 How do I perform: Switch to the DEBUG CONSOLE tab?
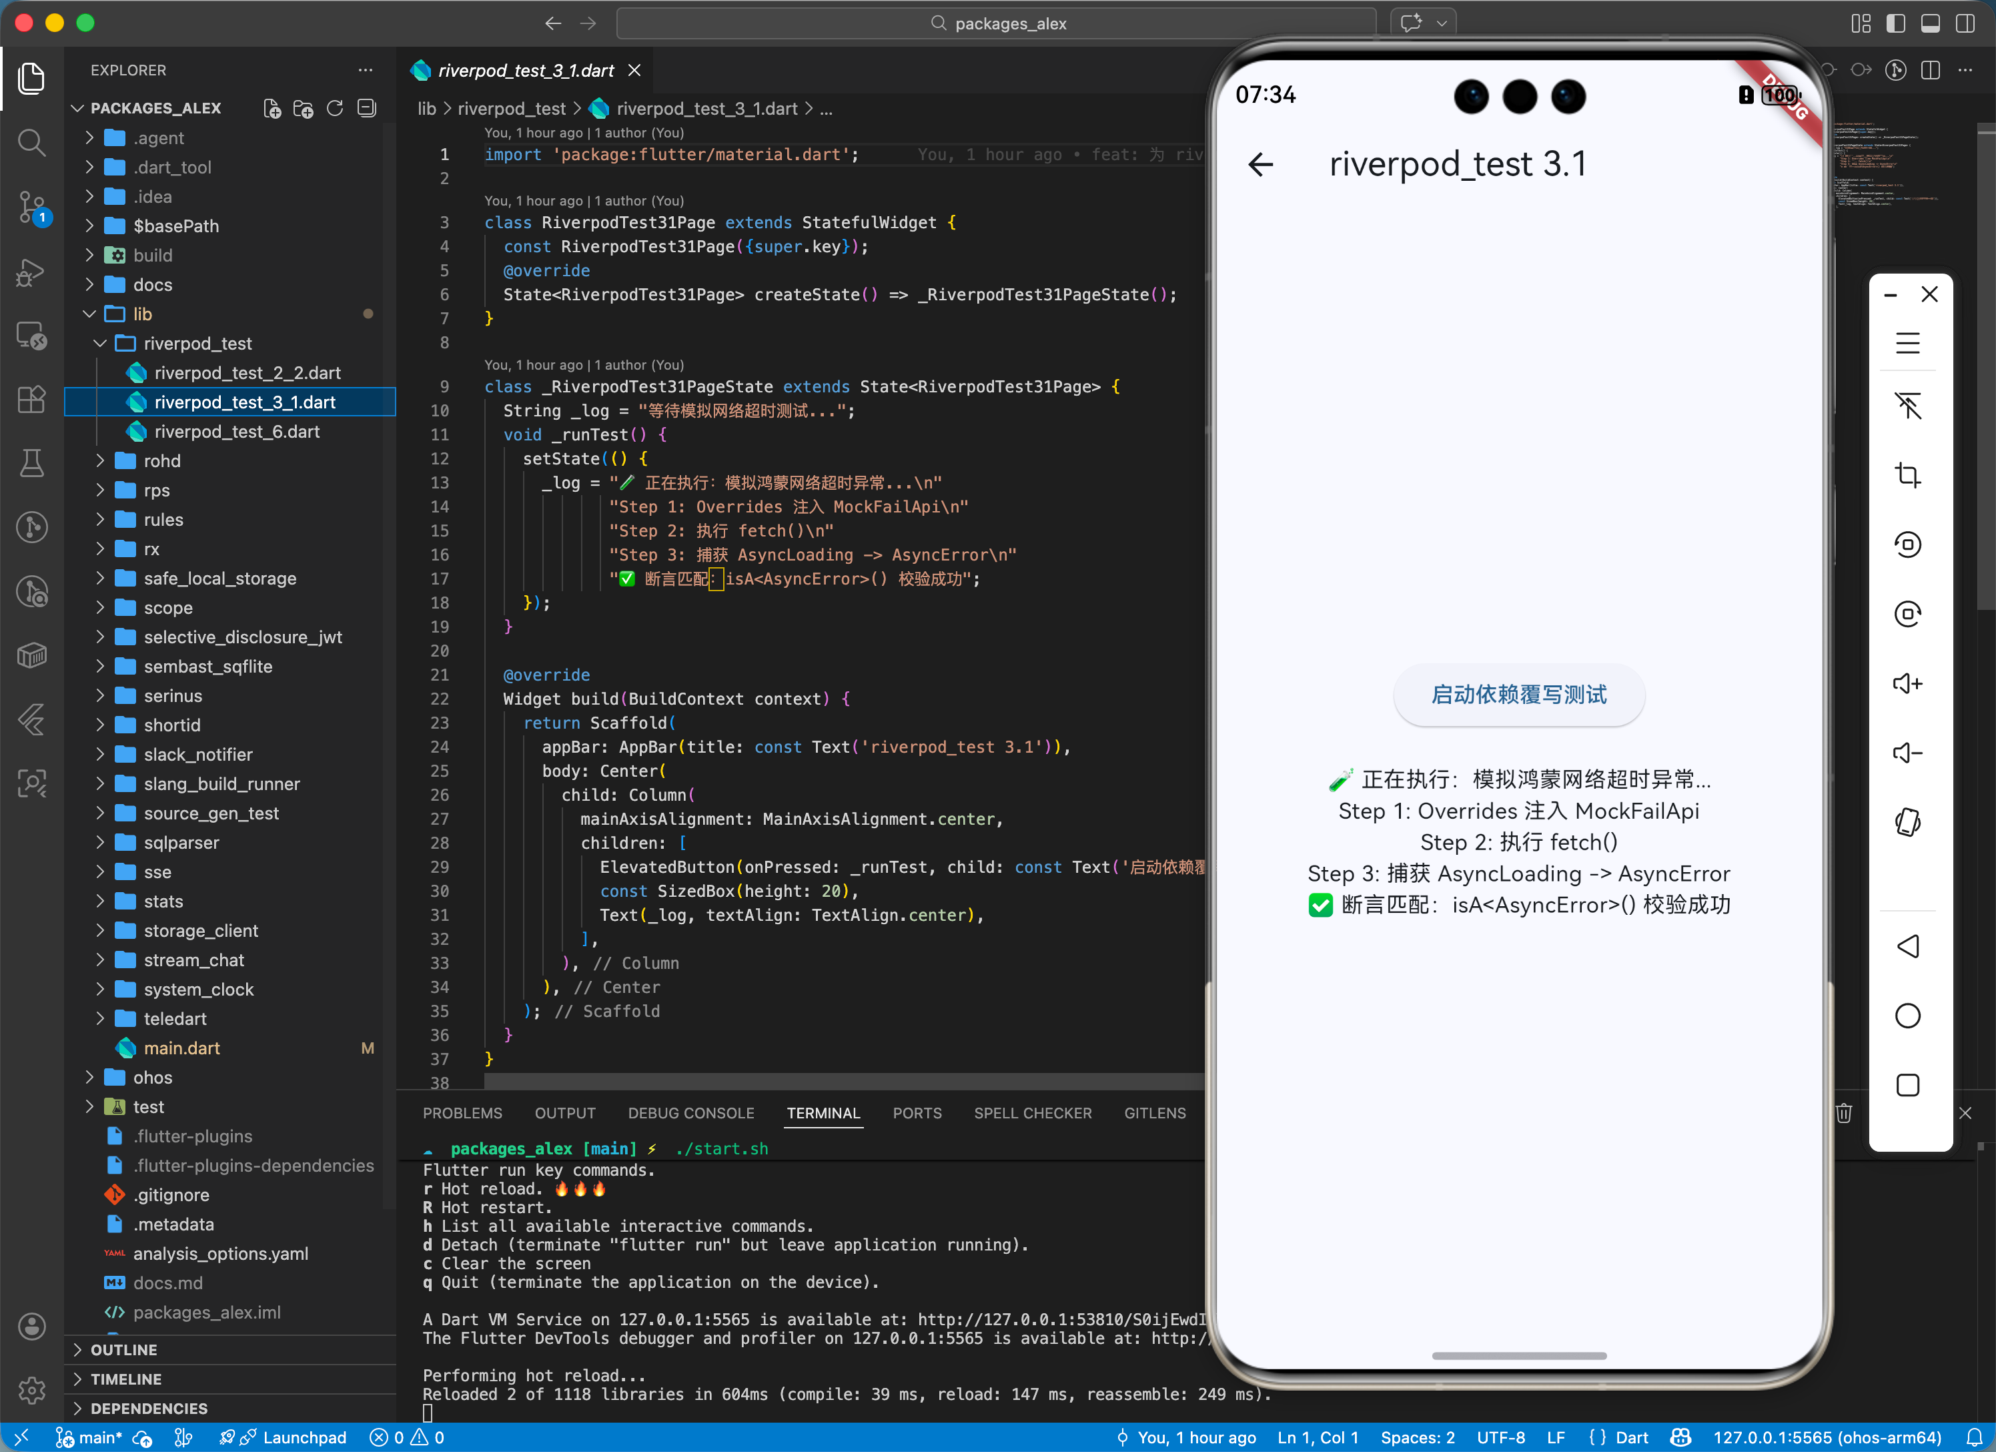pos(690,1113)
